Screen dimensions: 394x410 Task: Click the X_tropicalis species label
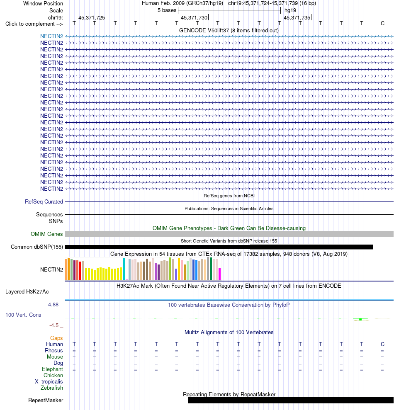[x=49, y=381]
